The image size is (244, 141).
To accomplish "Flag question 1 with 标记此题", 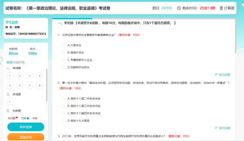I will pyautogui.click(x=223, y=75).
